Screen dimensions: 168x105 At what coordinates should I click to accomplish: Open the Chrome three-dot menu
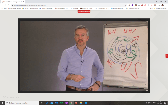pos(166,5)
